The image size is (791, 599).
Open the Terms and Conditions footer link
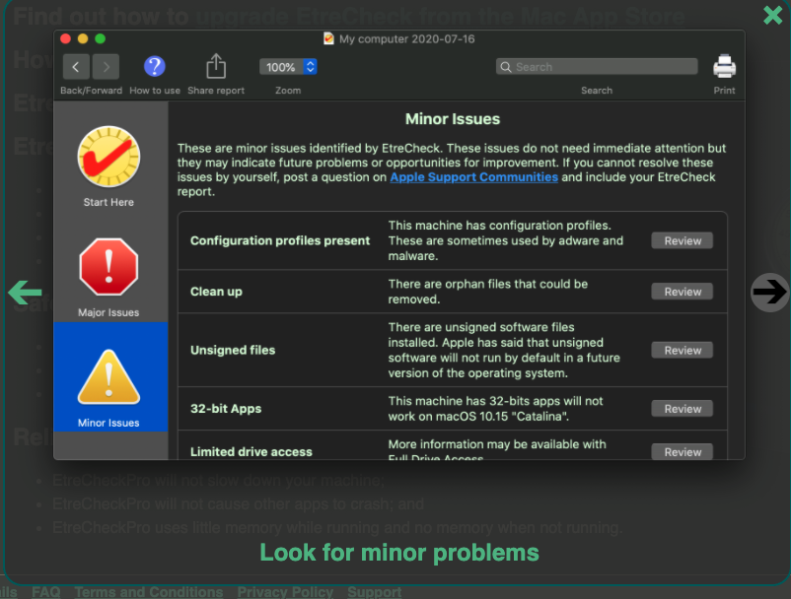coord(149,591)
